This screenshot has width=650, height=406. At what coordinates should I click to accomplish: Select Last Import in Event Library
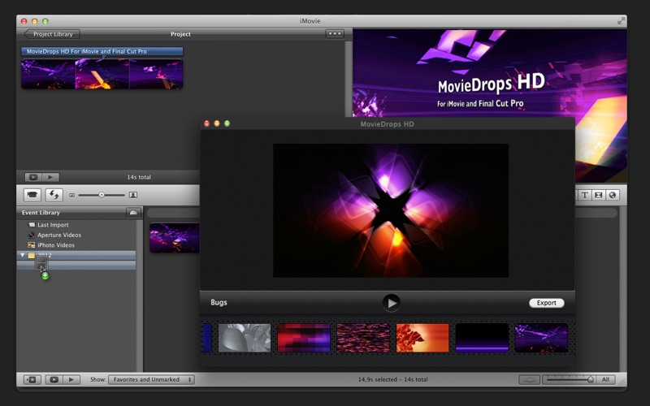click(53, 225)
